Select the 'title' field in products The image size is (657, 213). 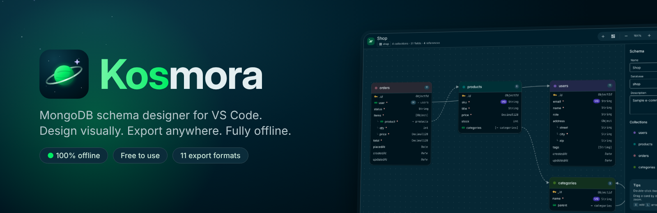tap(490, 109)
